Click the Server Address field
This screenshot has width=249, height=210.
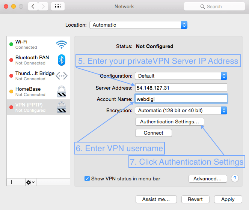(x=181, y=87)
